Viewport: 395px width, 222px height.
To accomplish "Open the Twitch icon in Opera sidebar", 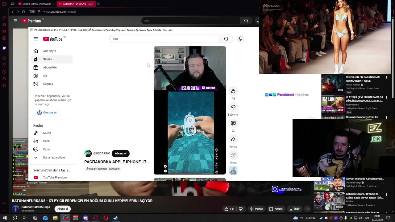I will [4, 48].
